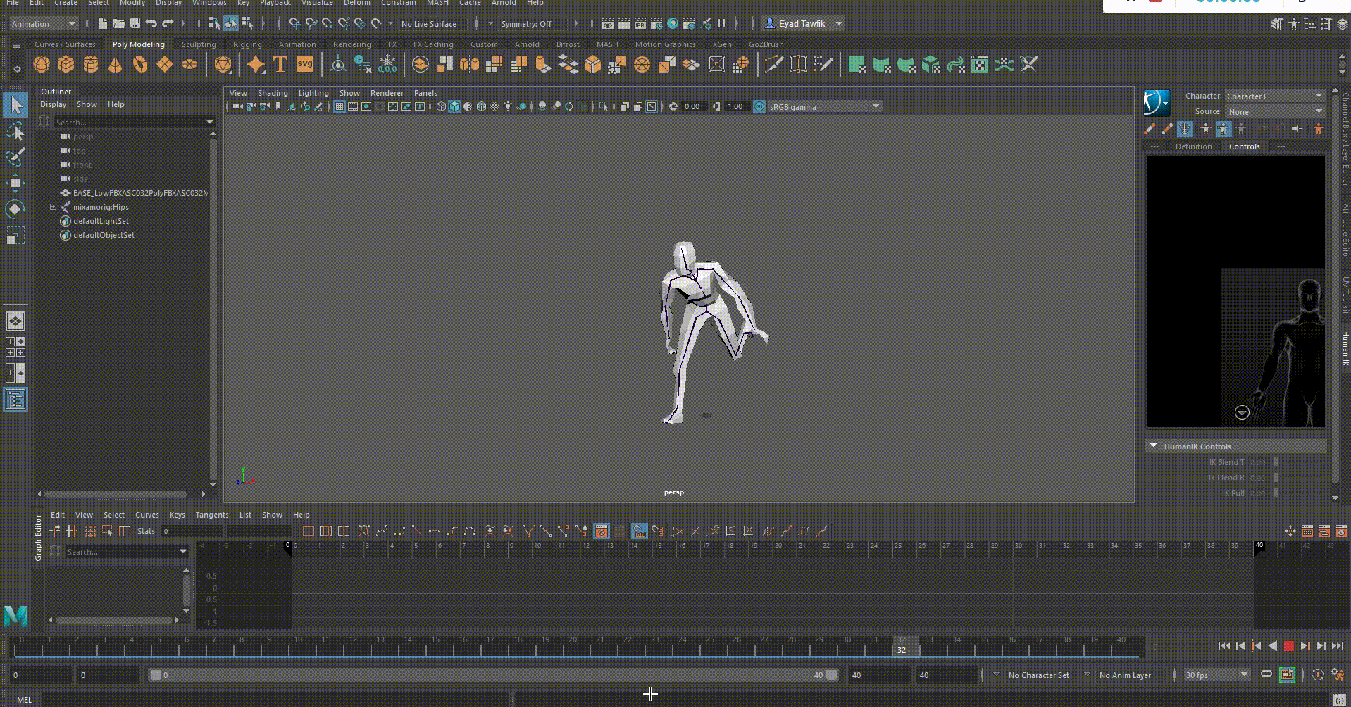The image size is (1351, 707).
Task: Click the time range slider bar
Action: click(494, 675)
